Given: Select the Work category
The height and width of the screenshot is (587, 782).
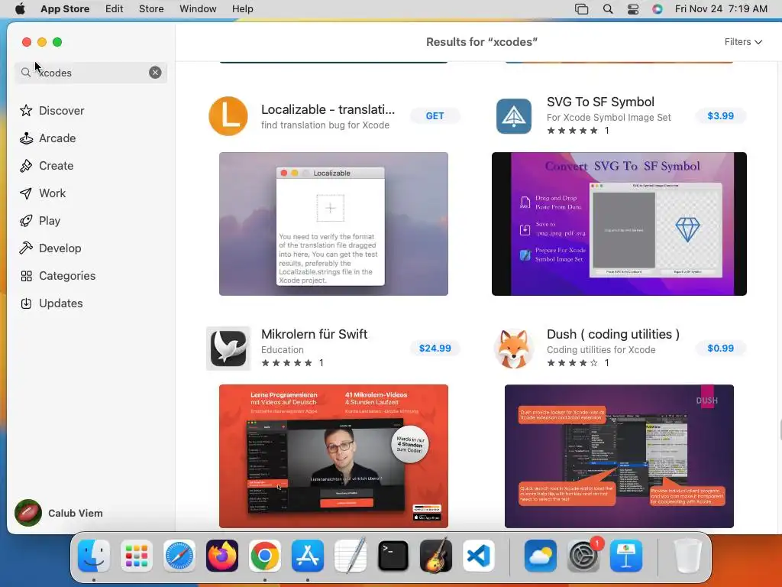Looking at the screenshot, I should point(43,193).
